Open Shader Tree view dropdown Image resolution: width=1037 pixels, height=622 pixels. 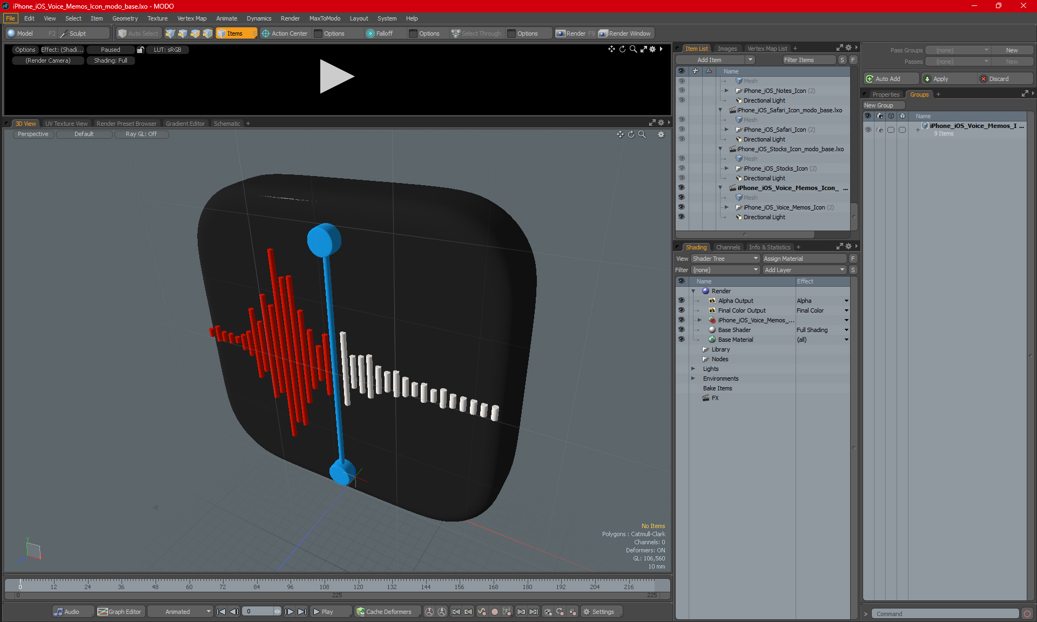[x=725, y=259]
